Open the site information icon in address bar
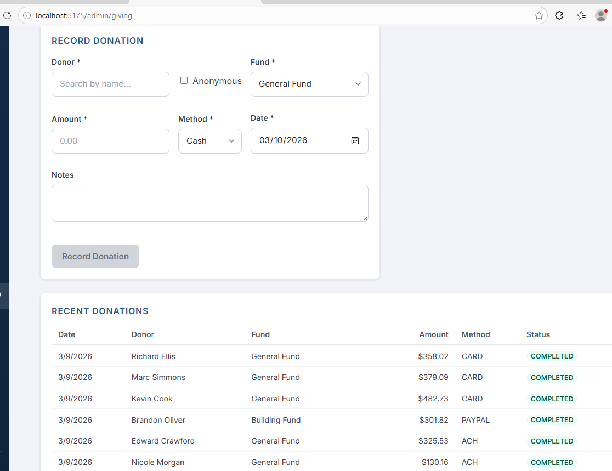 26,15
